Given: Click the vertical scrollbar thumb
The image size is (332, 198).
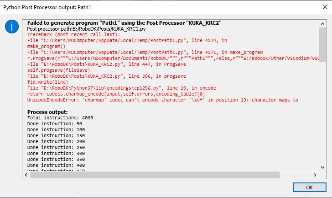Looking at the screenshot, I should pos(323,43).
